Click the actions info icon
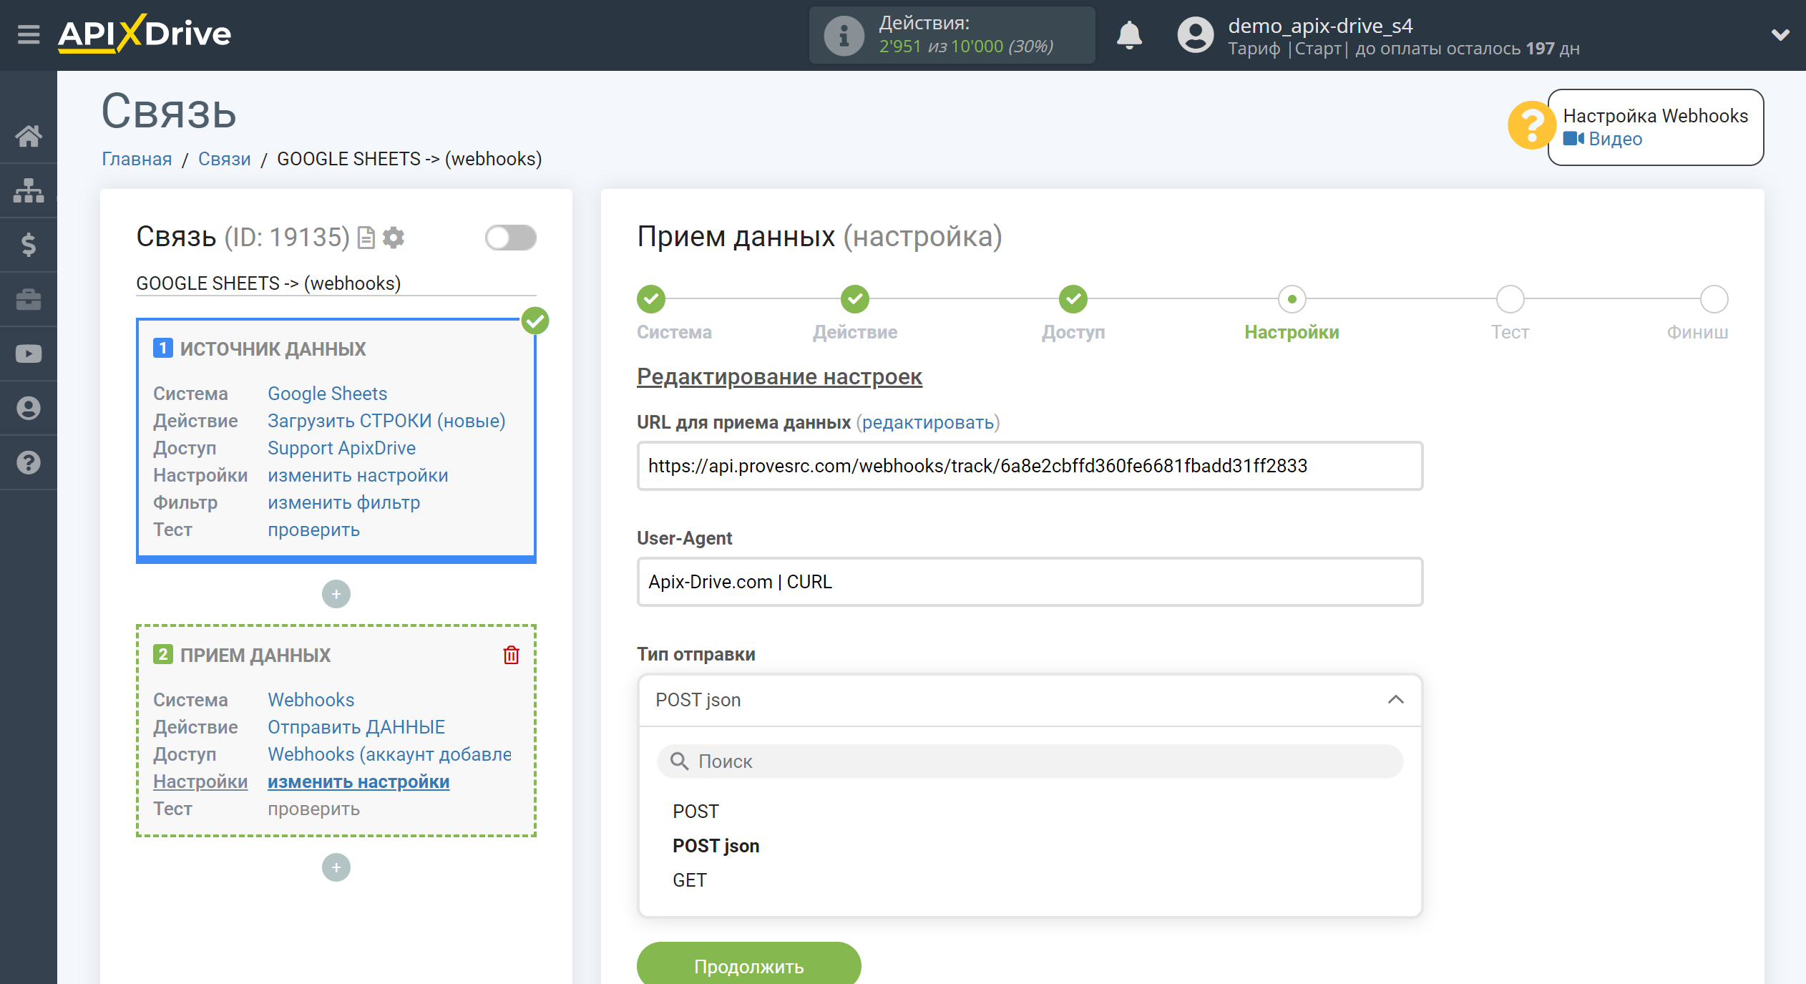1806x984 pixels. [844, 35]
